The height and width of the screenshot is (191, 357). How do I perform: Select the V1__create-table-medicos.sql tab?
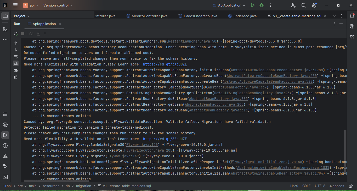297,16
